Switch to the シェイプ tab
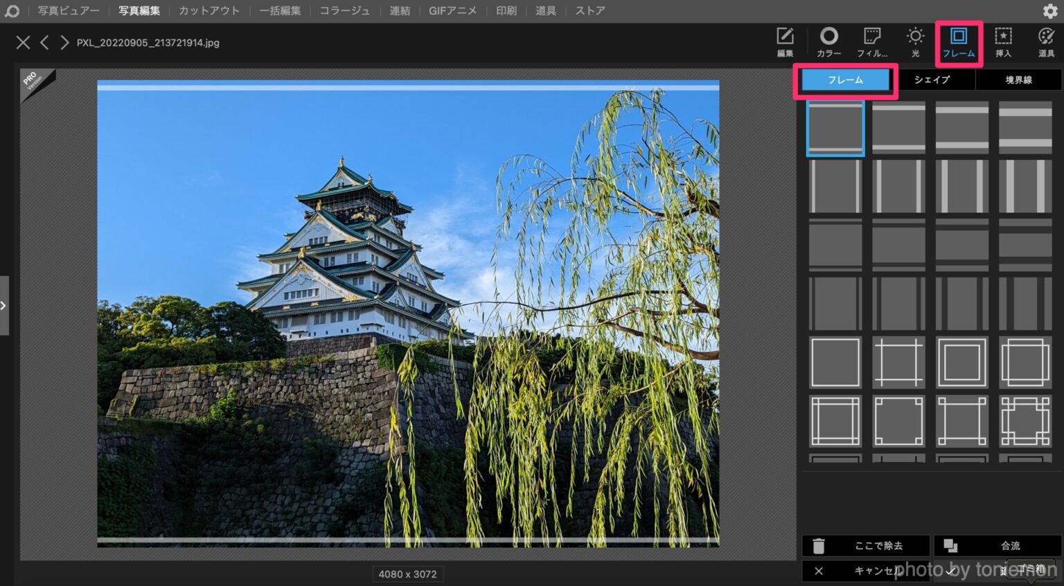Image resolution: width=1064 pixels, height=586 pixels. (932, 80)
